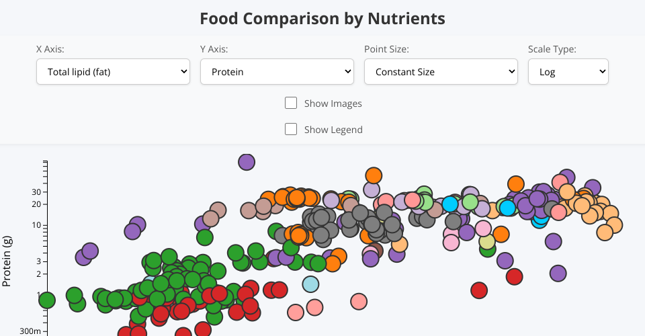Click the lone light blue data point
This screenshot has width=645, height=336.
[310, 284]
